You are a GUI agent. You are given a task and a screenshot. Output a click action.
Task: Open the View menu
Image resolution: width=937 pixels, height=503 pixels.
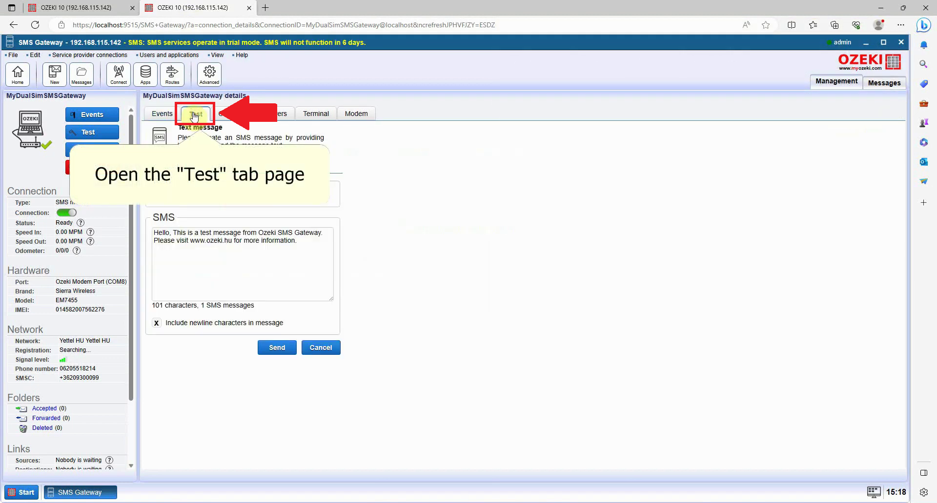click(217, 55)
